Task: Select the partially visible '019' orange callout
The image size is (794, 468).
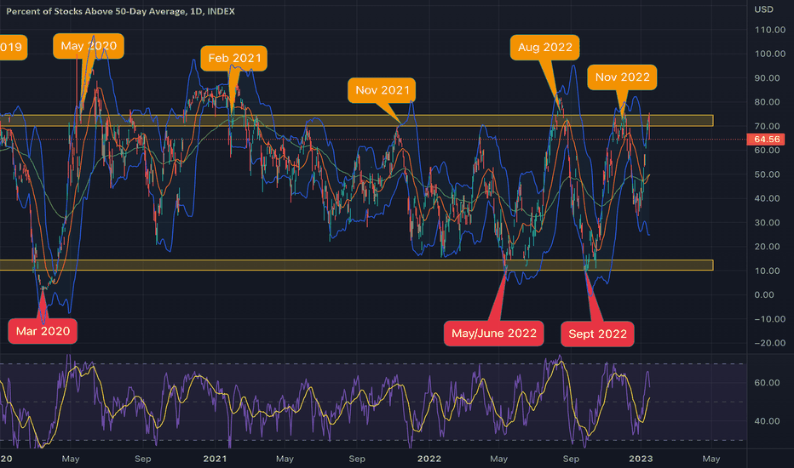Action: [13, 48]
